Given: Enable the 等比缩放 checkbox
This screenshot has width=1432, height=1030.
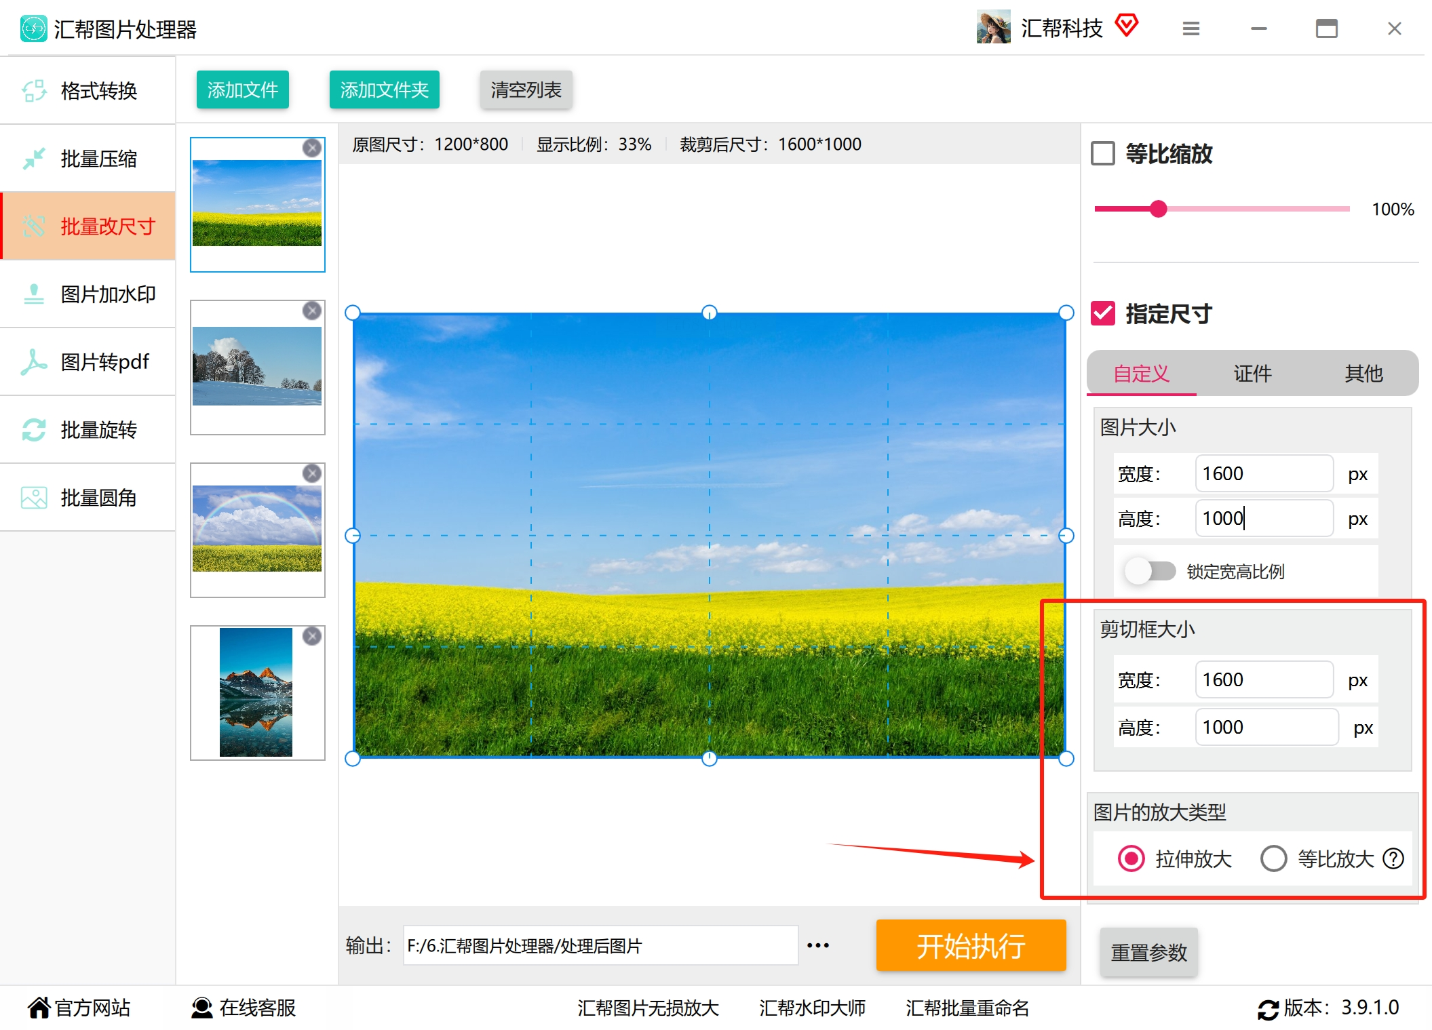Looking at the screenshot, I should [1103, 153].
